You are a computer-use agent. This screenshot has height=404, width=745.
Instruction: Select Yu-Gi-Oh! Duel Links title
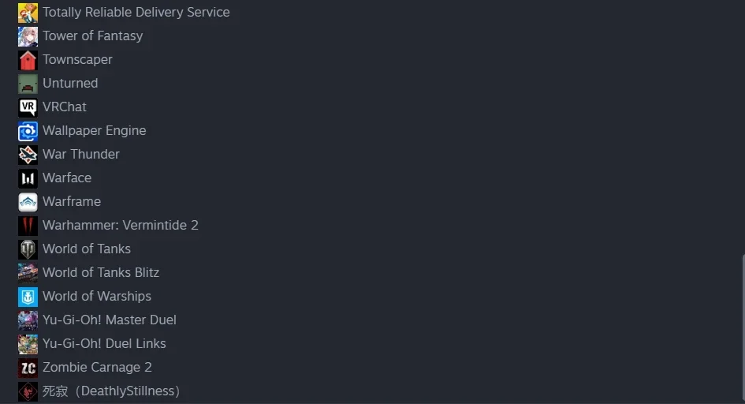(x=104, y=344)
